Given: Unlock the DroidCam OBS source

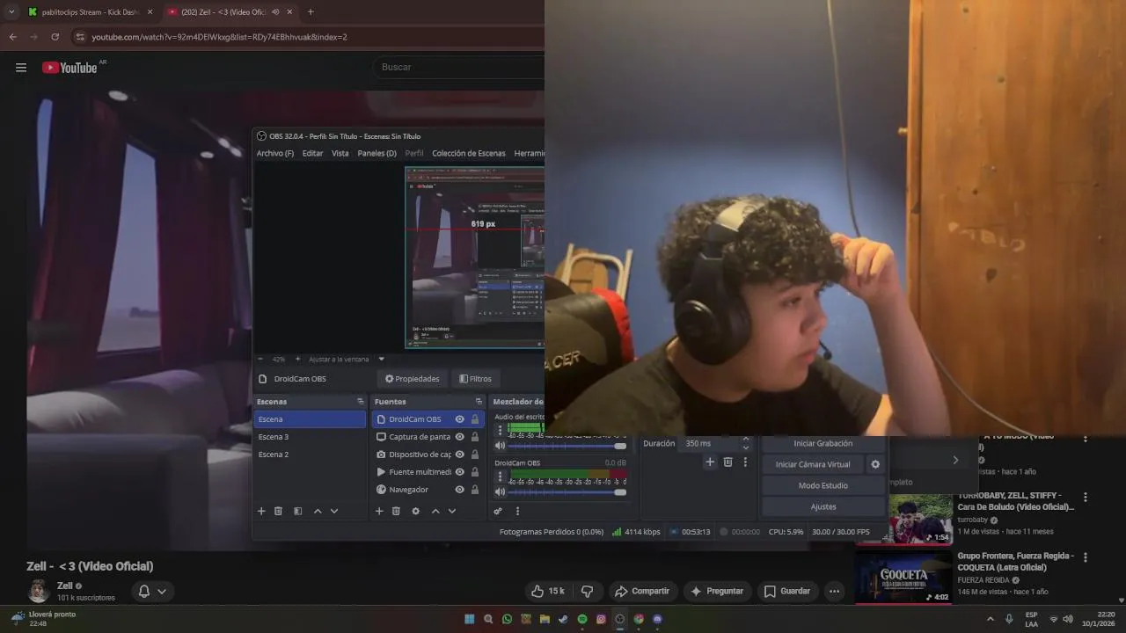Looking at the screenshot, I should point(475,419).
